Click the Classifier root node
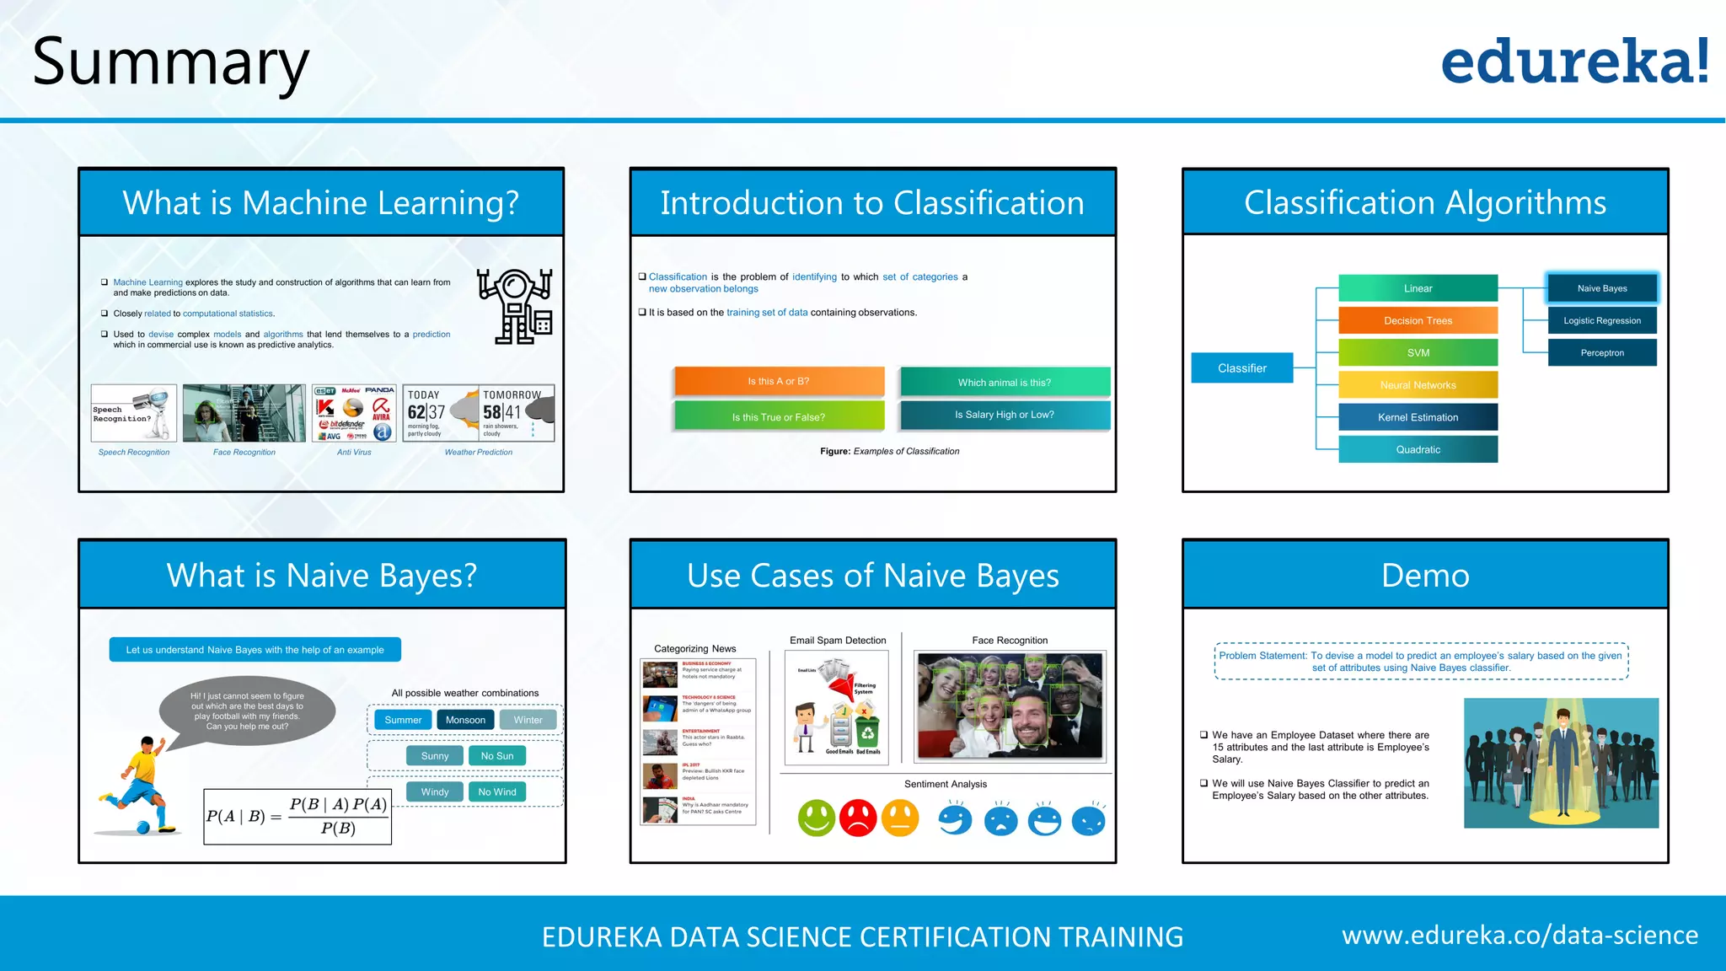This screenshot has width=1726, height=971. pos(1241,368)
